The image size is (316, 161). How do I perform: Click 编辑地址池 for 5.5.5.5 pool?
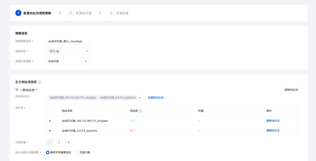[273, 131]
